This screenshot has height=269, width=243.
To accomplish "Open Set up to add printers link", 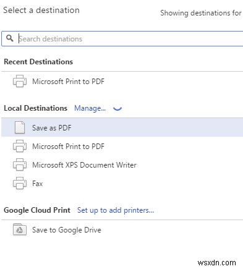I will 116,210.
